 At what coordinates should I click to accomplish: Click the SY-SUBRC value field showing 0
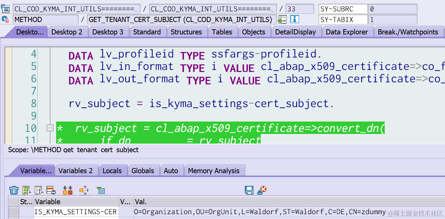pos(393,9)
